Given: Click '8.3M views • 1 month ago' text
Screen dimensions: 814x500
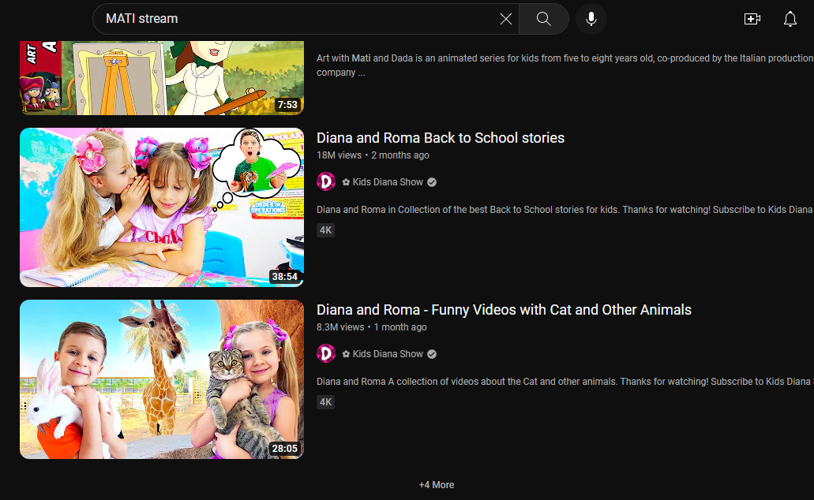Looking at the screenshot, I should click(372, 326).
